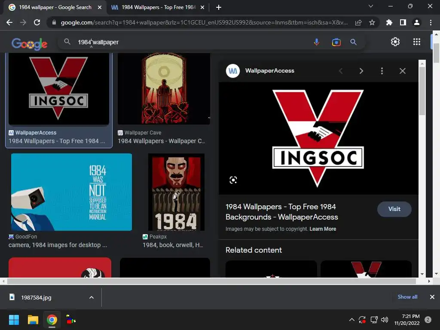Click 'camera, 1984 images for desktop' caption
440x330 pixels.
pos(58,245)
